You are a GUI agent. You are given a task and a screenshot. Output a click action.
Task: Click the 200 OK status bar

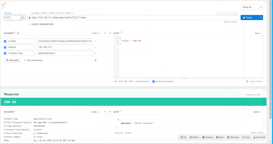[x=133, y=102]
